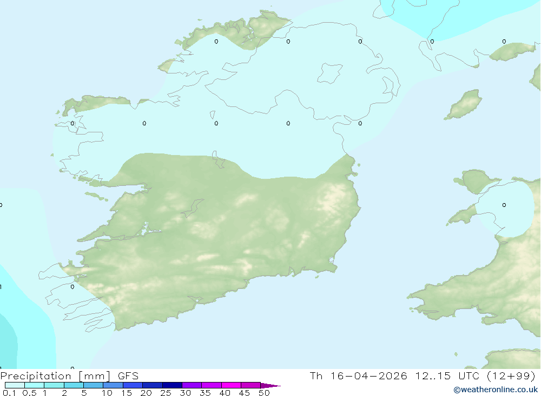Choose the 2–5 mm sky blue legend swatch

point(74,385)
